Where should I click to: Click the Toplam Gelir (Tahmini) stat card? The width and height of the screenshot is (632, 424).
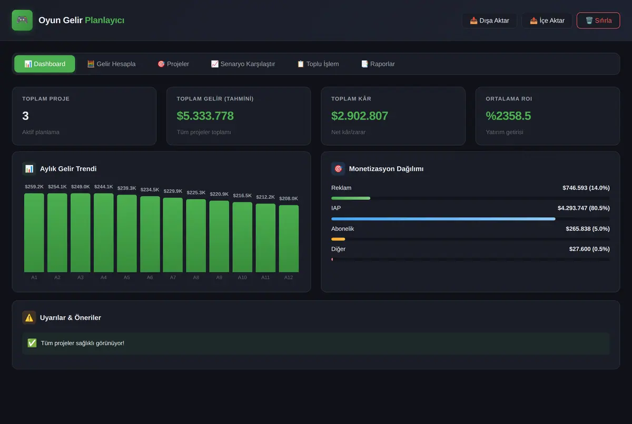pos(239,116)
